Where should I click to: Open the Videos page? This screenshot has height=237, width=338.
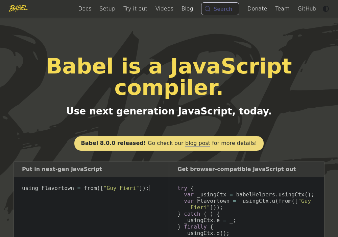tap(164, 9)
